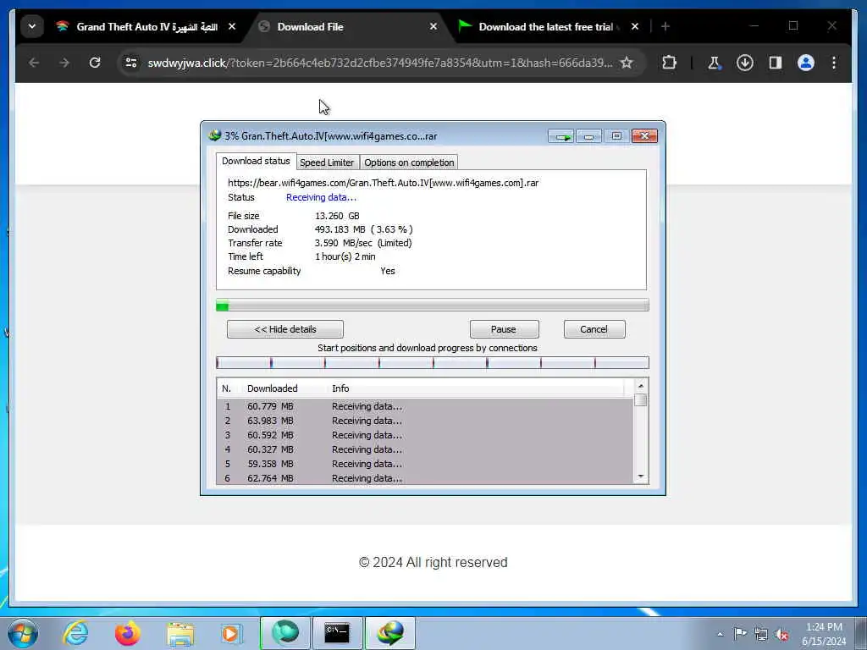View site information icon in address bar
The height and width of the screenshot is (650, 867).
(131, 63)
